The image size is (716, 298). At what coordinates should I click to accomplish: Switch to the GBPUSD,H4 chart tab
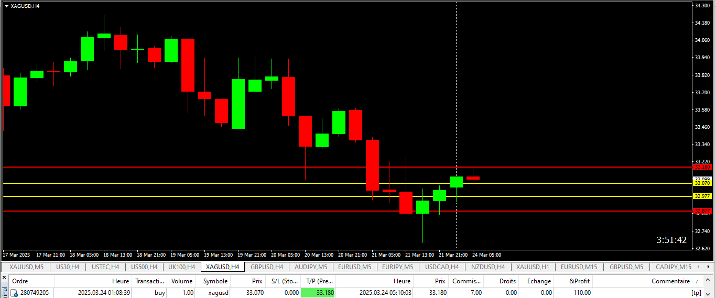click(x=267, y=267)
